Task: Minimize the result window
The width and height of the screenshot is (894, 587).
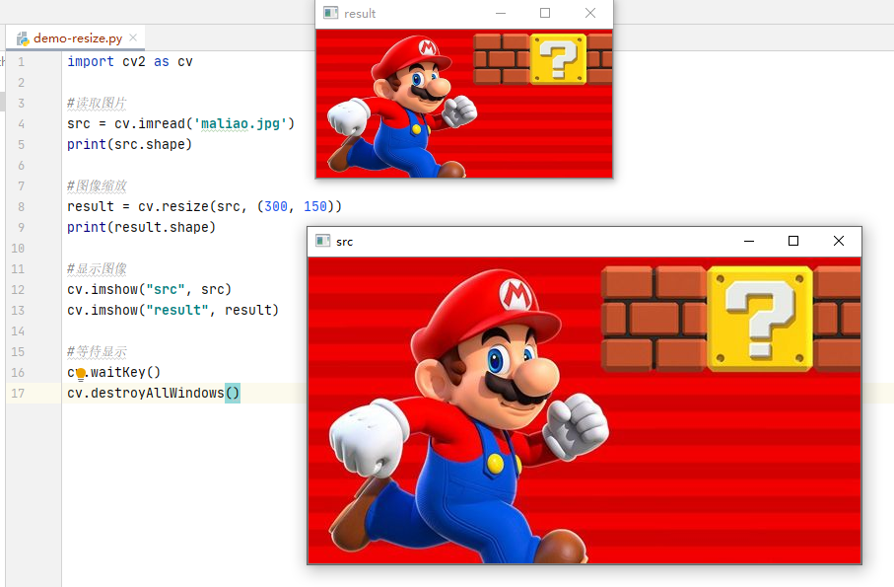Action: point(501,13)
